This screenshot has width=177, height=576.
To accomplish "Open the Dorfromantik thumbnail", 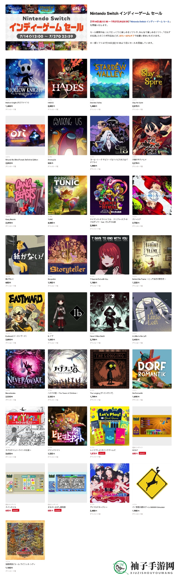I will pos(152,369).
